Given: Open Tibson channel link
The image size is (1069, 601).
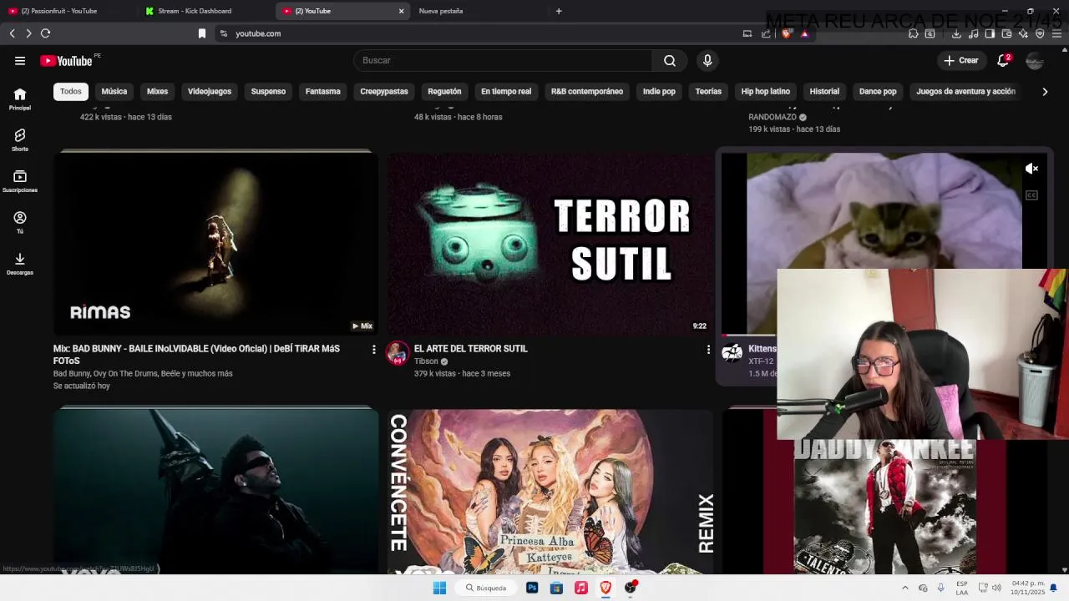Looking at the screenshot, I should coord(426,361).
